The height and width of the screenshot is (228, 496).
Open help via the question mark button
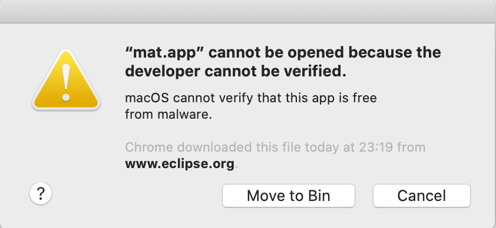41,193
